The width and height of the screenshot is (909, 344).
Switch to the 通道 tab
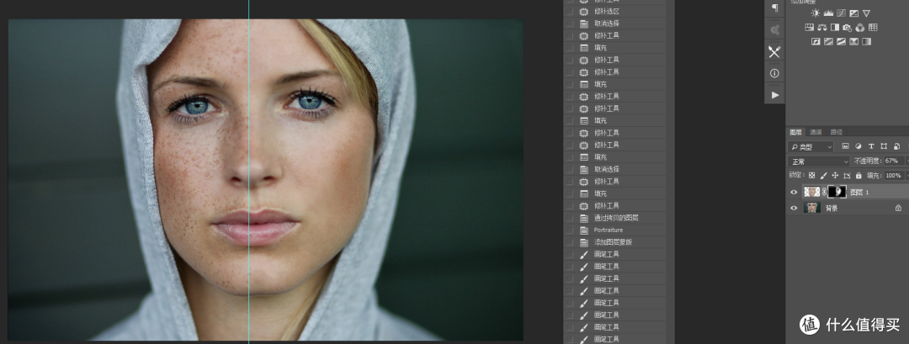(816, 132)
